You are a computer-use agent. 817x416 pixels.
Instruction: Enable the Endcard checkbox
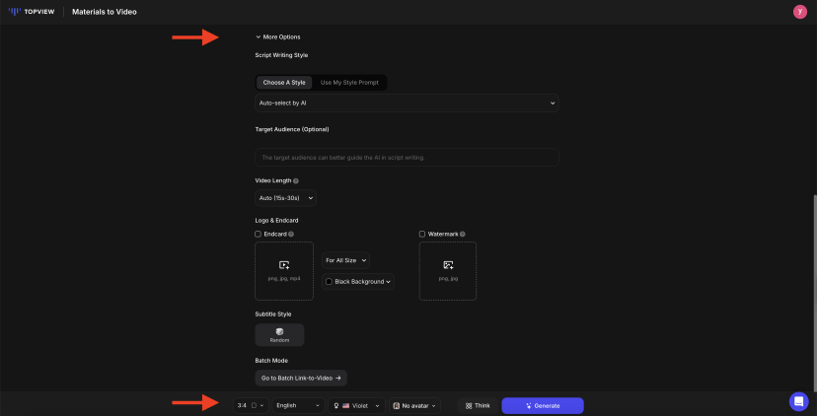tap(259, 234)
